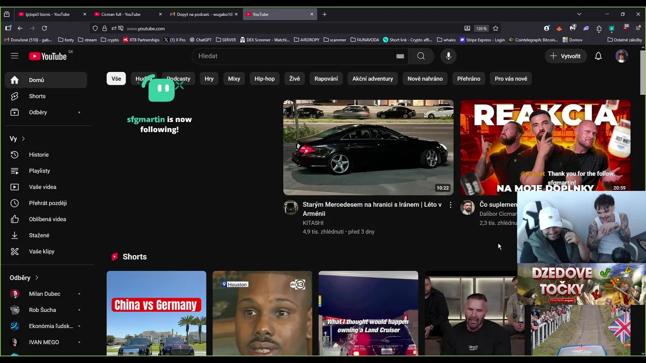
Task: Open Historie in the sidebar
Action: (46, 154)
